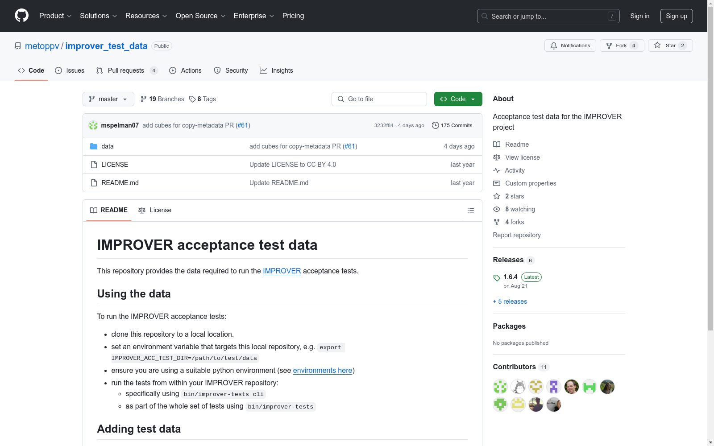Viewport: 714px width, 446px height.
Task: Click the data folder icon
Action: pos(94,146)
